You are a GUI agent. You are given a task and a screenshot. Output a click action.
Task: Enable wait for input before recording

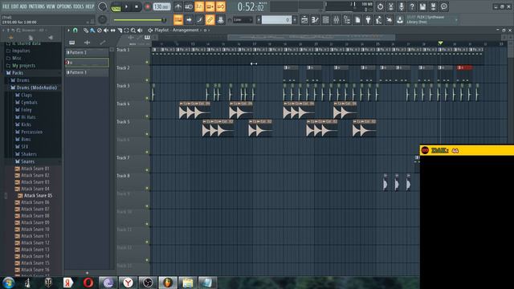[189, 6]
